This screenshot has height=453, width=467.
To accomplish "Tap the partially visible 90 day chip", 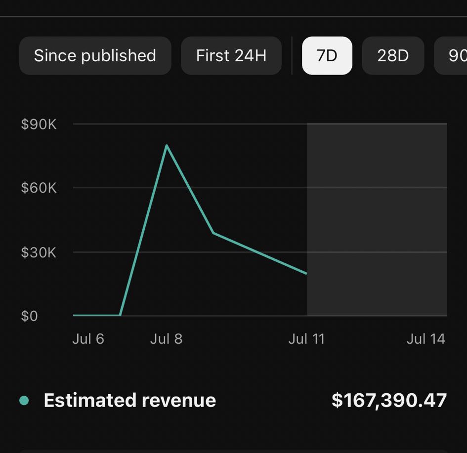I will pos(452,55).
